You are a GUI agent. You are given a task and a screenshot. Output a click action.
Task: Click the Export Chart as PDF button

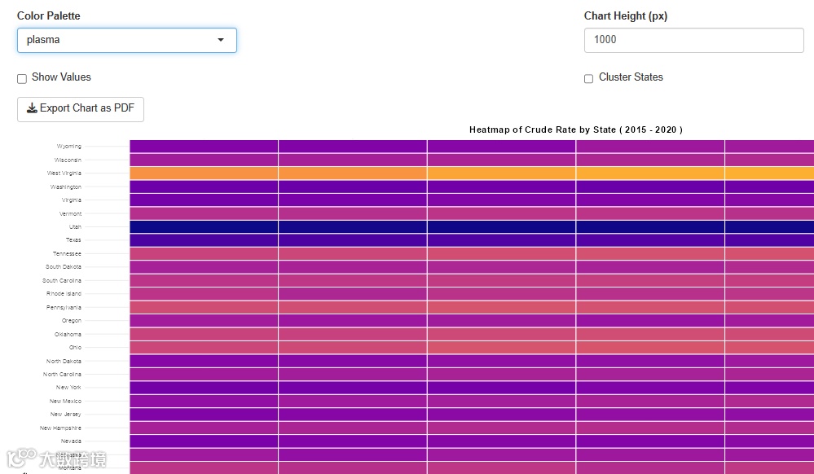pyautogui.click(x=81, y=108)
